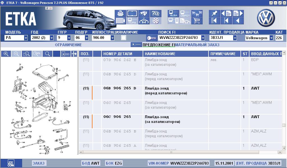Viewport: 287px width, 168px height.
Task: Select part number 06B 906 265 A
Action: click(x=120, y=146)
